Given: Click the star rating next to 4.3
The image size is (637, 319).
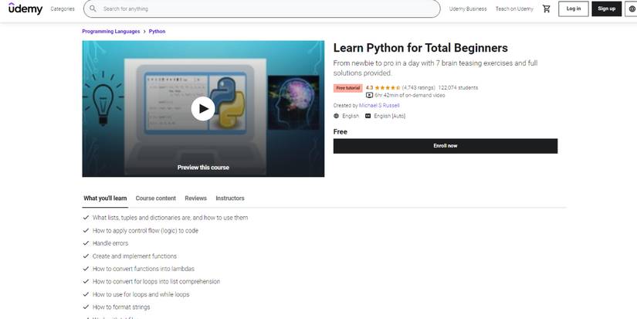Looking at the screenshot, I should [388, 88].
